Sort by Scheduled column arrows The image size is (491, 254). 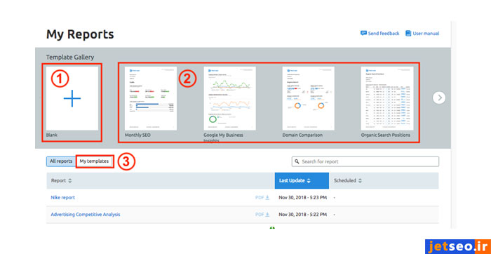(x=360, y=181)
